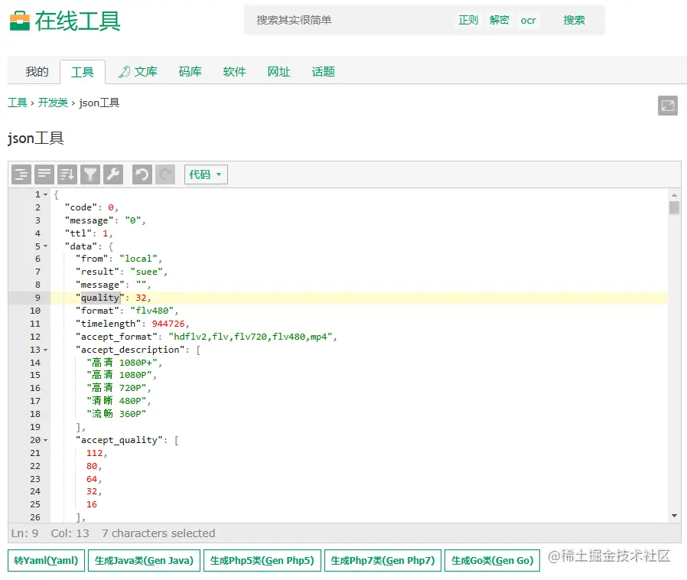The width and height of the screenshot is (687, 580).
Task: Open the 码库 tab
Action: pos(190,72)
